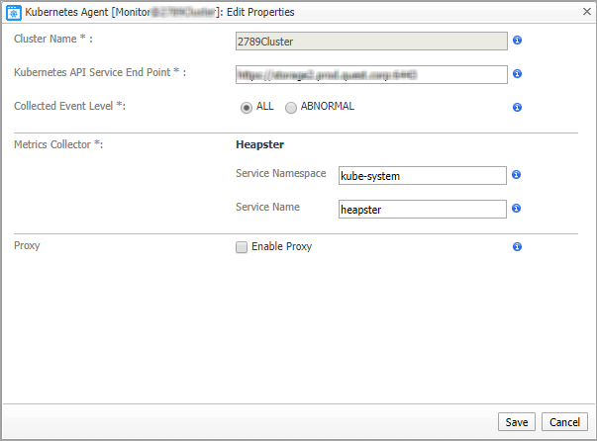Click info icon beside Cluster Name field
597x441 pixels.
click(x=517, y=42)
